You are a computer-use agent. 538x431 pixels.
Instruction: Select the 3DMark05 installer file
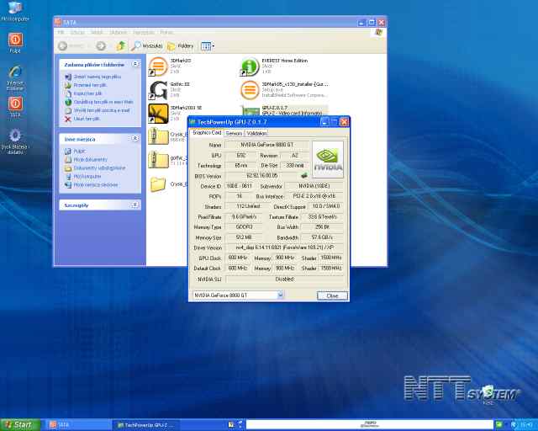(x=250, y=90)
